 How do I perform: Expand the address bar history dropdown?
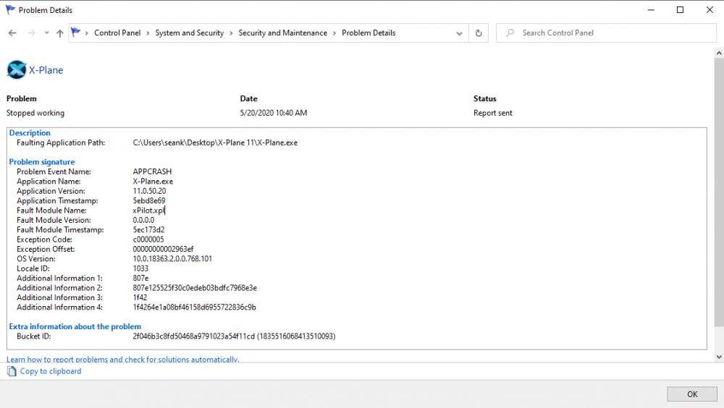coord(460,33)
